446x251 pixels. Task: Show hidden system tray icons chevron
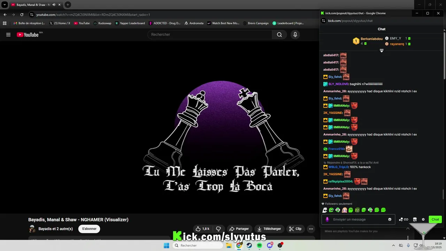[393, 245]
